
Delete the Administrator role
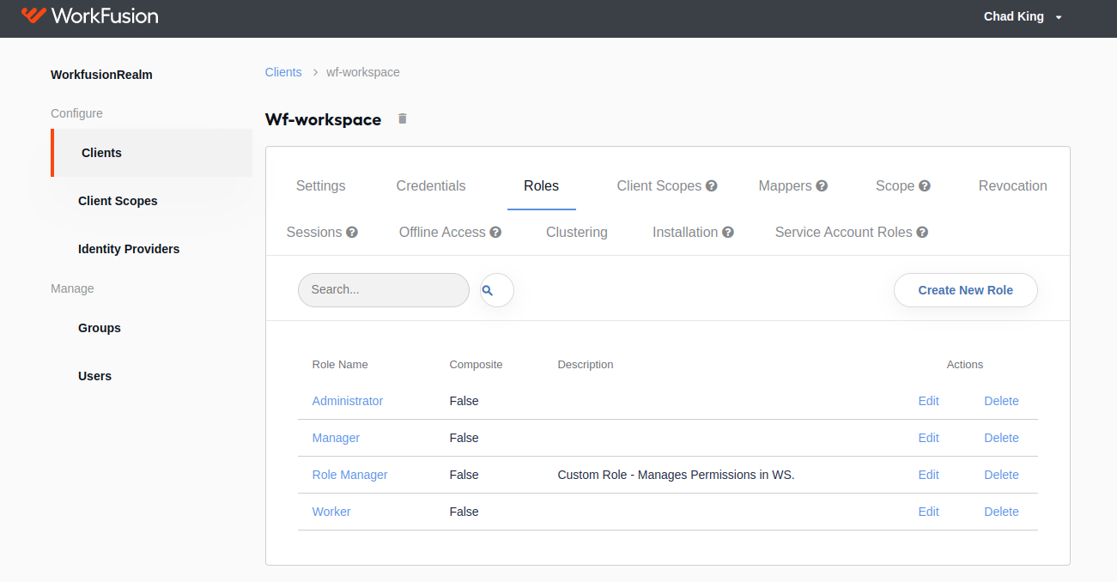pyautogui.click(x=1001, y=401)
